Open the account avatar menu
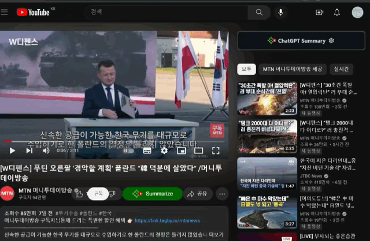This screenshot has height=241, width=370. 357,12
